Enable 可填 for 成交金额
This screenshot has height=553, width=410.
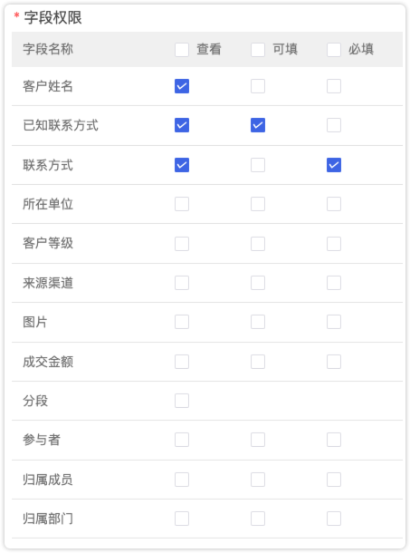coord(258,362)
